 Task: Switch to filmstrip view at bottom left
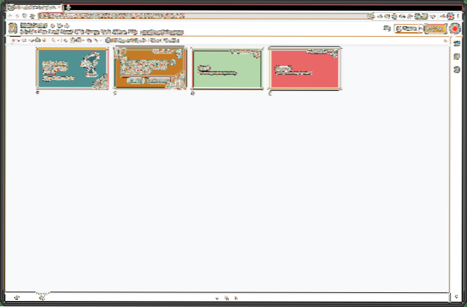click(x=17, y=298)
